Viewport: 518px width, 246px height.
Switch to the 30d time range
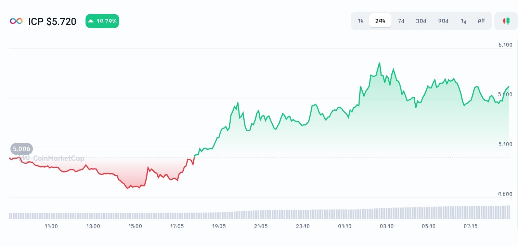421,21
